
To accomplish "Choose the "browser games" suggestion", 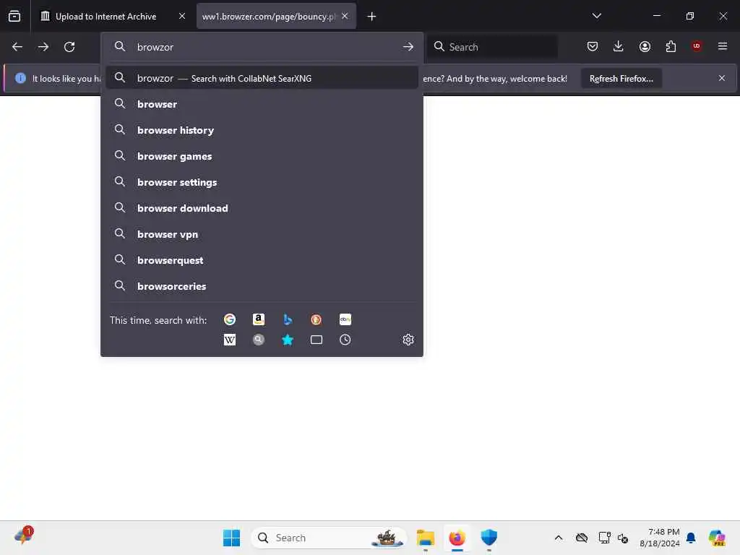I will coord(262,156).
